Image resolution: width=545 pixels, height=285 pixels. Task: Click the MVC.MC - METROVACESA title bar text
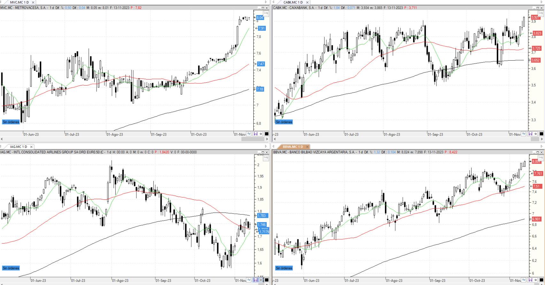[x=23, y=8]
